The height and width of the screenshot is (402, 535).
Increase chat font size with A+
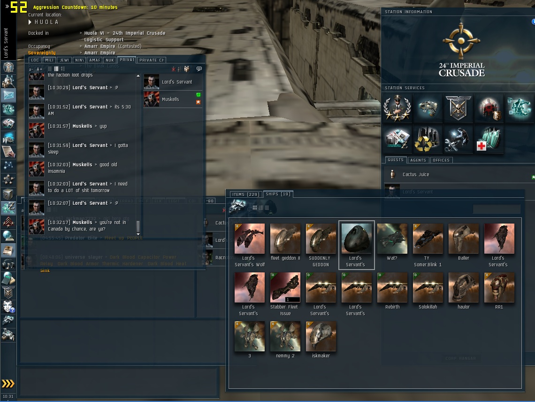(39, 70)
